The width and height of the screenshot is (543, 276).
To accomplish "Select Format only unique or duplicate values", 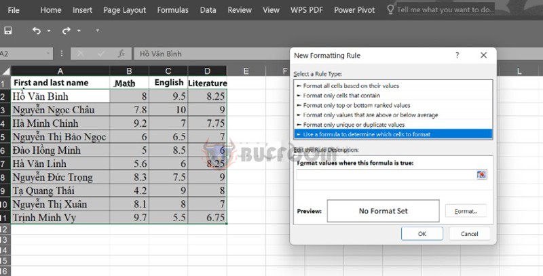I will pyautogui.click(x=393, y=125).
